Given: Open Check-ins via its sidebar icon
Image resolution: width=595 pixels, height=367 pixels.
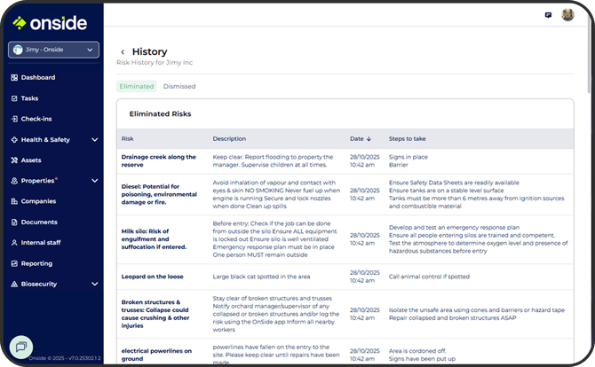Looking at the screenshot, I should tap(14, 119).
